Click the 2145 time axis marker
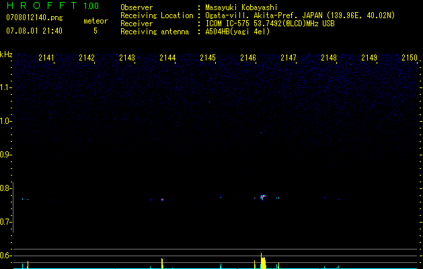 (208, 58)
